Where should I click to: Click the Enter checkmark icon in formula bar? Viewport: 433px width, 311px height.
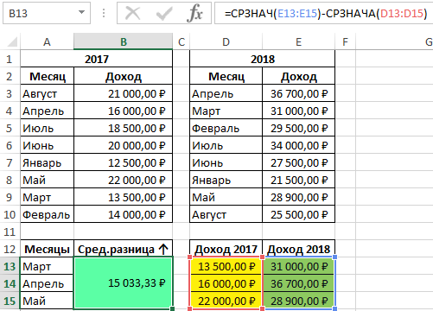tap(164, 13)
